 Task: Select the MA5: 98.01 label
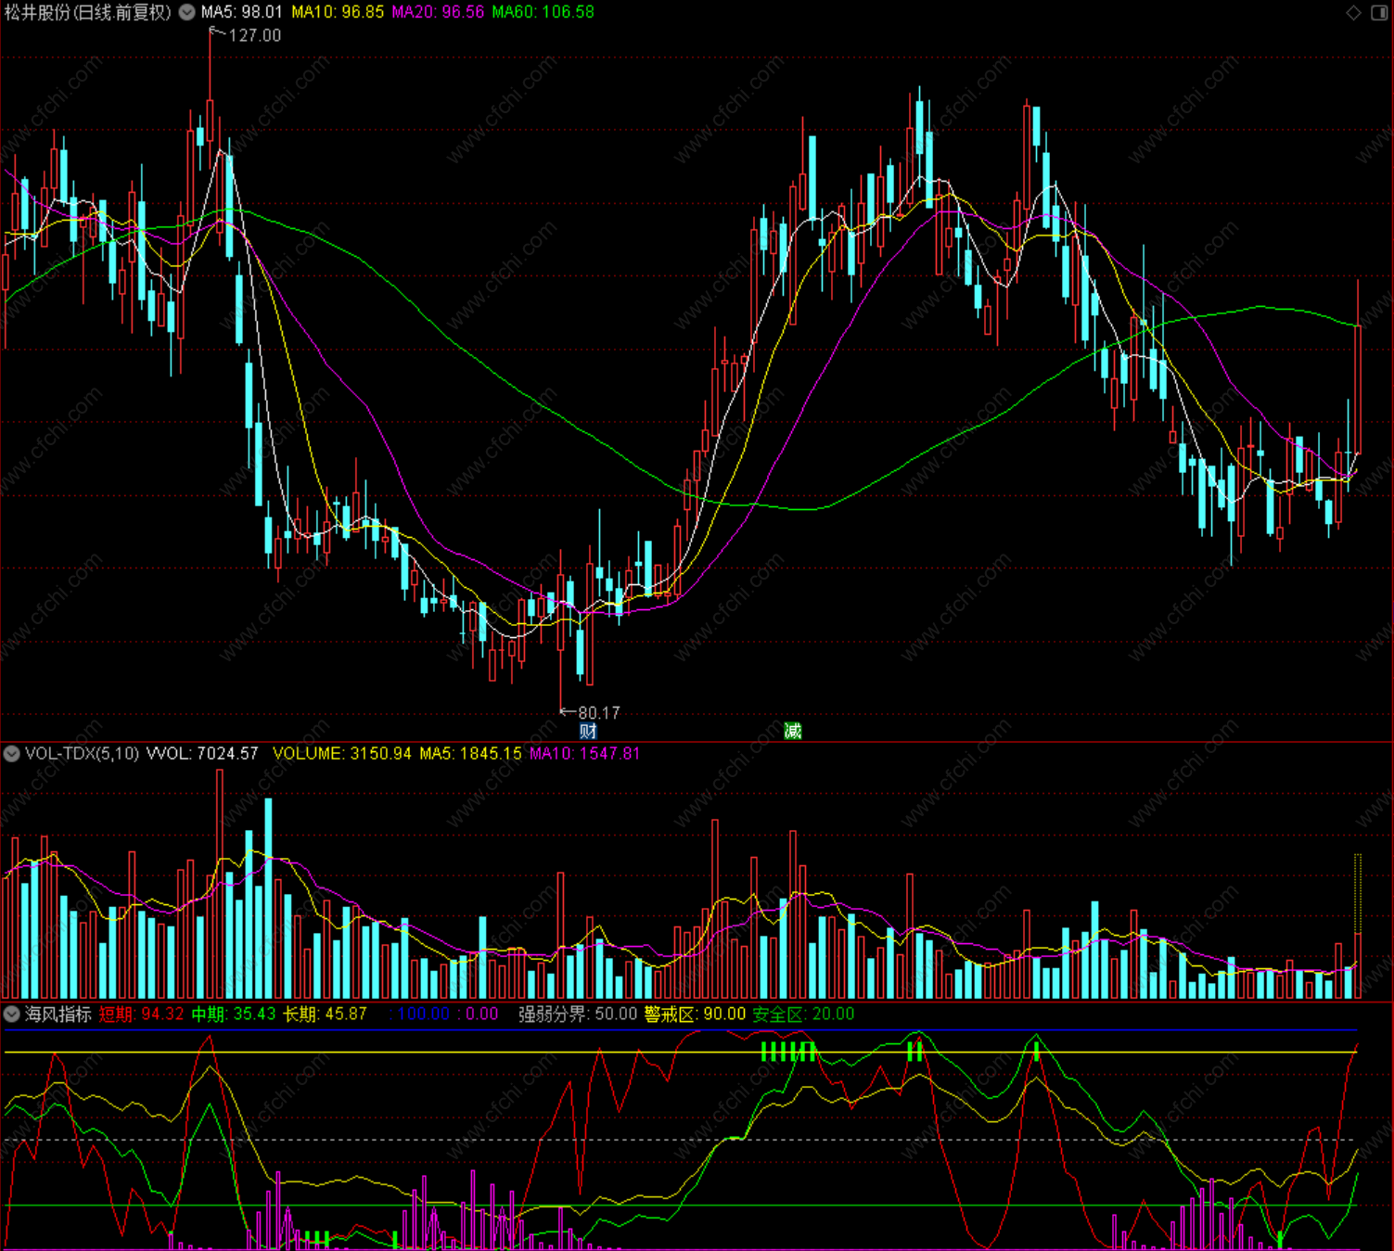(x=241, y=12)
